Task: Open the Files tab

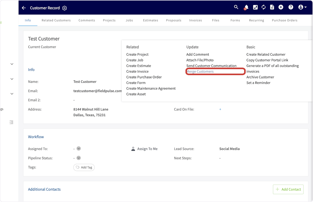Action: pyautogui.click(x=216, y=20)
